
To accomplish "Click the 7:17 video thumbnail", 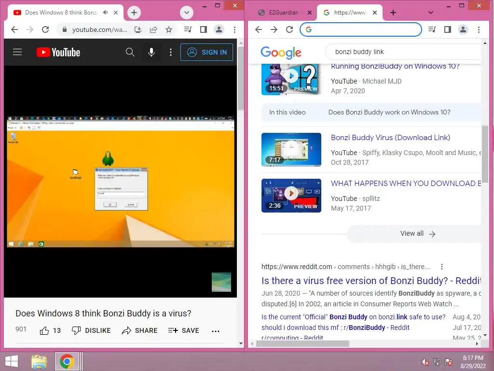I will pyautogui.click(x=291, y=150).
